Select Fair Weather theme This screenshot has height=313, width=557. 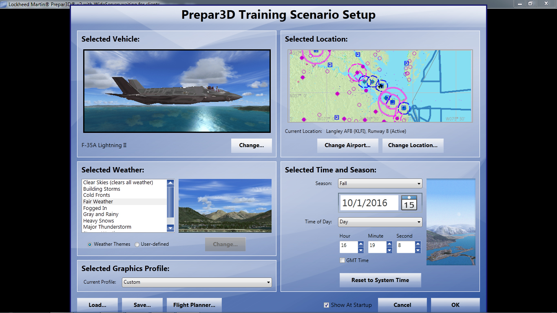click(124, 202)
